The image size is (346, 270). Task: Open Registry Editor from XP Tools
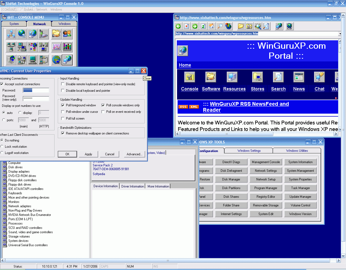click(x=266, y=197)
